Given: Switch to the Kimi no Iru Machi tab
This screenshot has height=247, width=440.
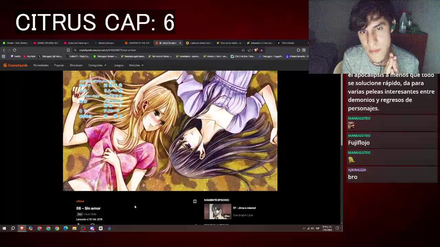Looking at the screenshot, I should pyautogui.click(x=230, y=43).
